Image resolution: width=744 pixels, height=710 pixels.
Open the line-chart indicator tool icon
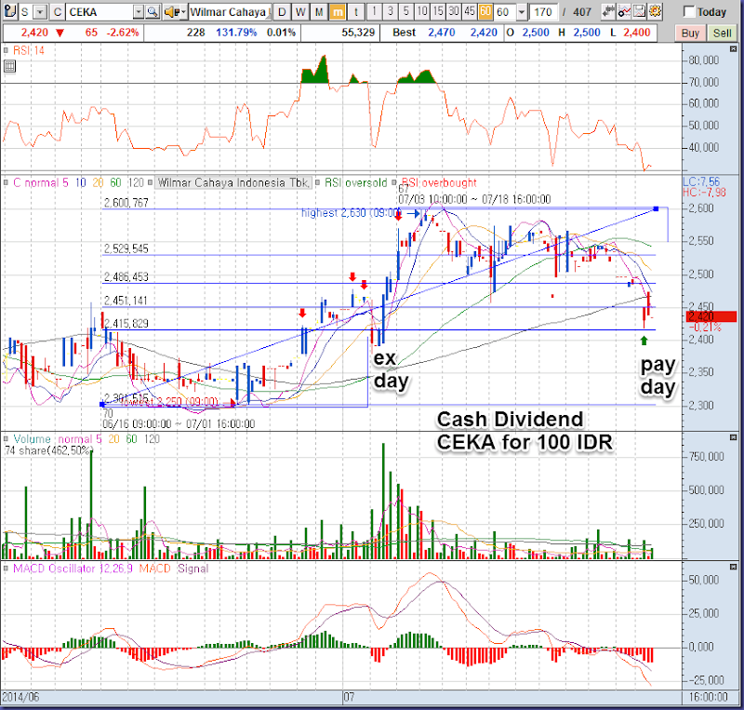coord(624,11)
